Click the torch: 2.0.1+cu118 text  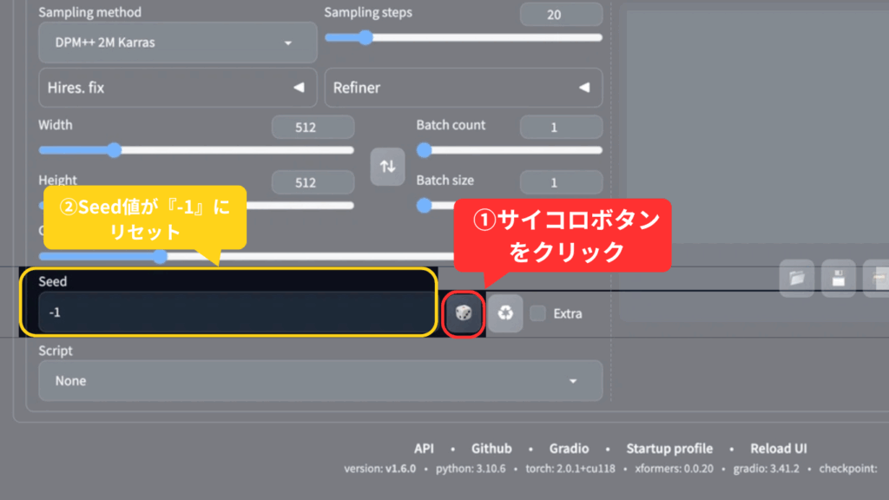570,469
